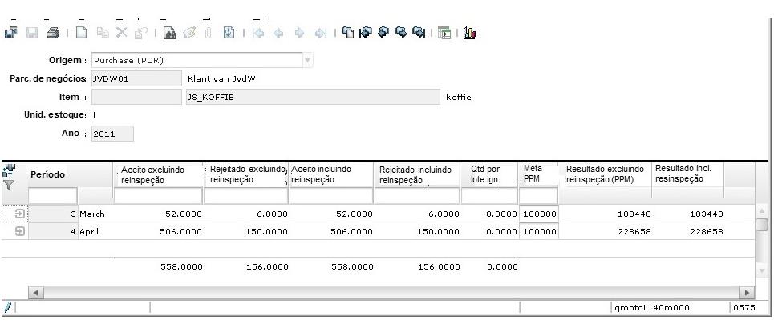This screenshot has height=336, width=774.
Task: Click the pencil icon in status bar
Action: pyautogui.click(x=7, y=307)
